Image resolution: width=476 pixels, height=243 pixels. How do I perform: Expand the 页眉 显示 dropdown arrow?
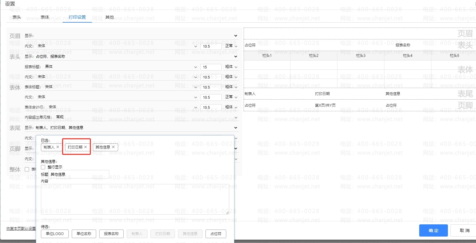pyautogui.click(x=236, y=36)
